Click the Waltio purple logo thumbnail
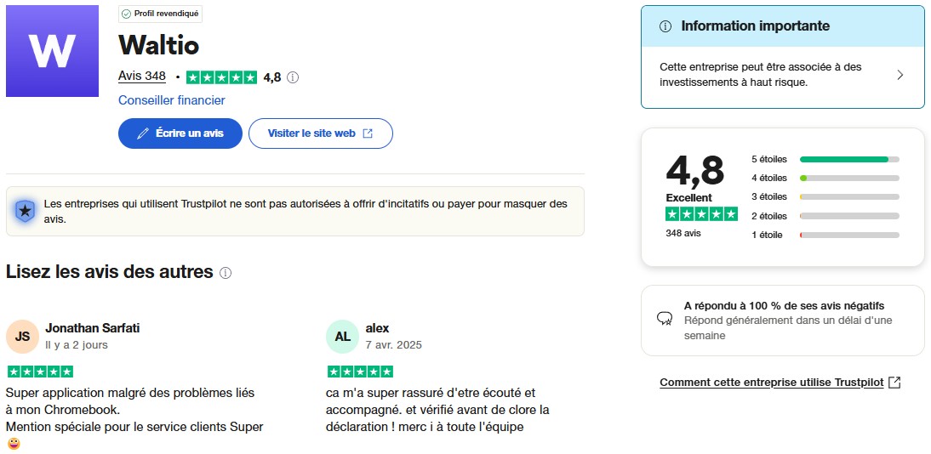 (x=52, y=52)
